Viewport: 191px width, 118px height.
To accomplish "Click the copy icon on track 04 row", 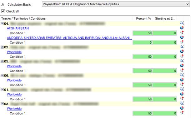I will pyautogui.click(x=182, y=23).
